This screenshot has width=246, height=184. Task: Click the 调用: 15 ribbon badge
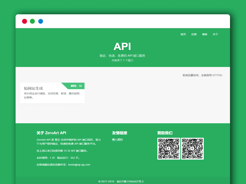(x=76, y=86)
